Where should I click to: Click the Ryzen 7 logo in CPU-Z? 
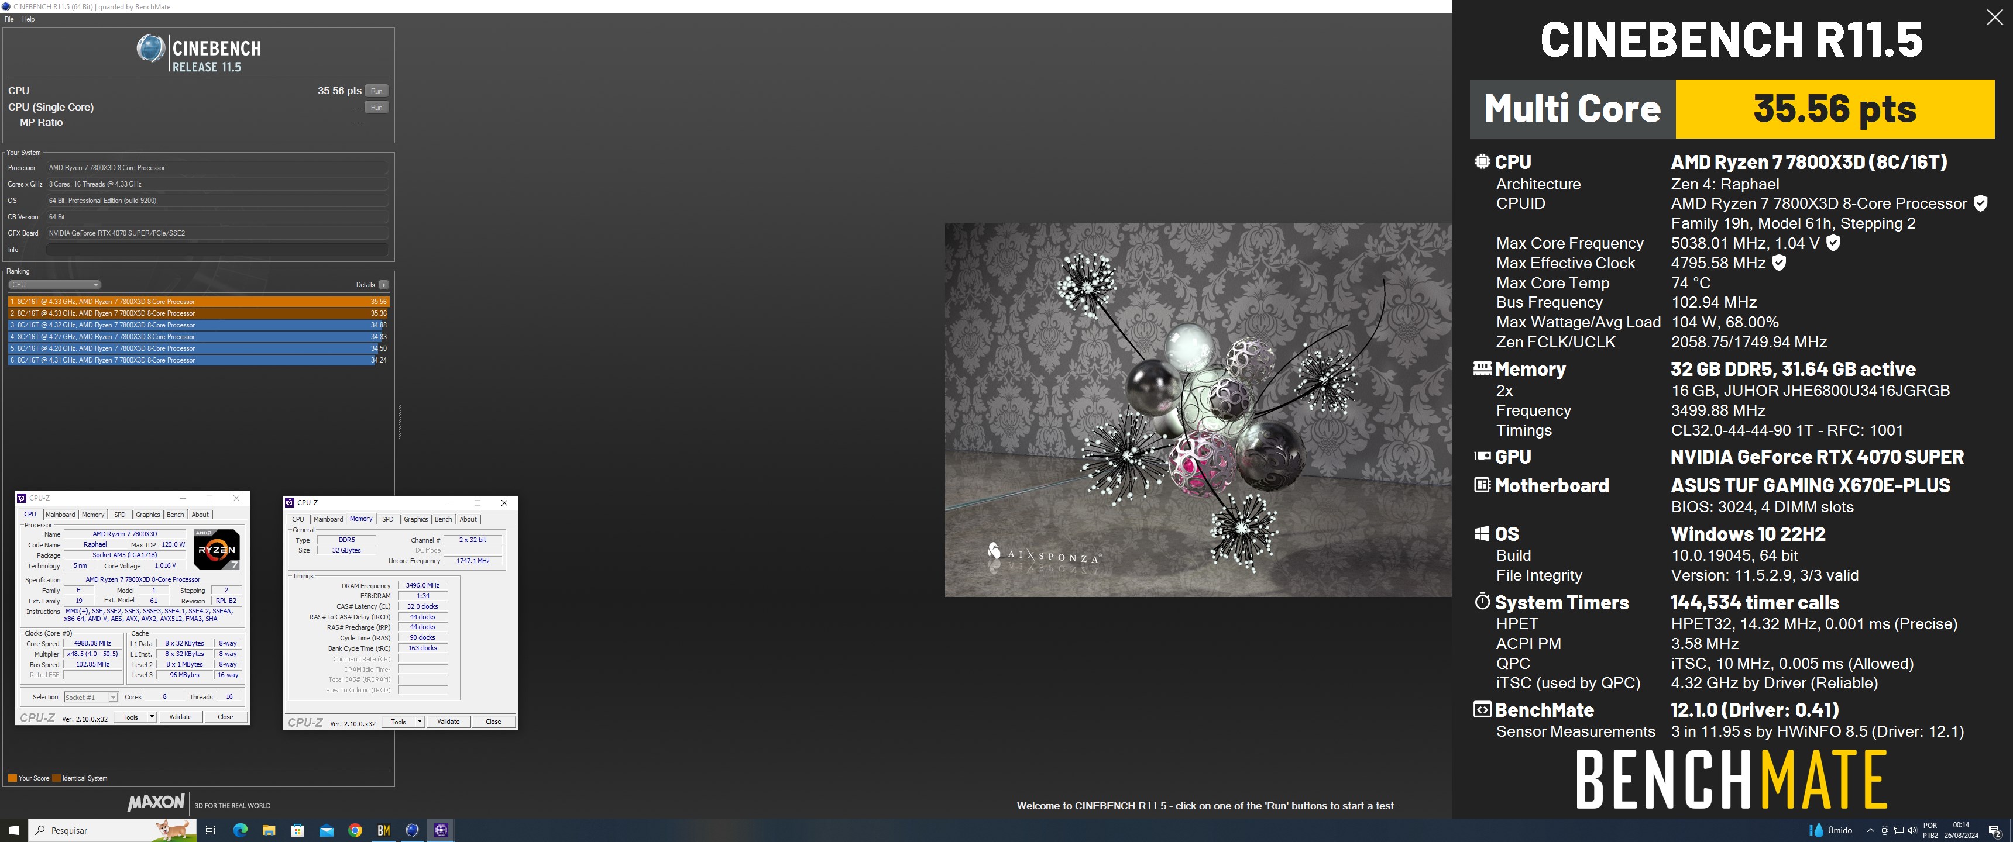click(217, 549)
